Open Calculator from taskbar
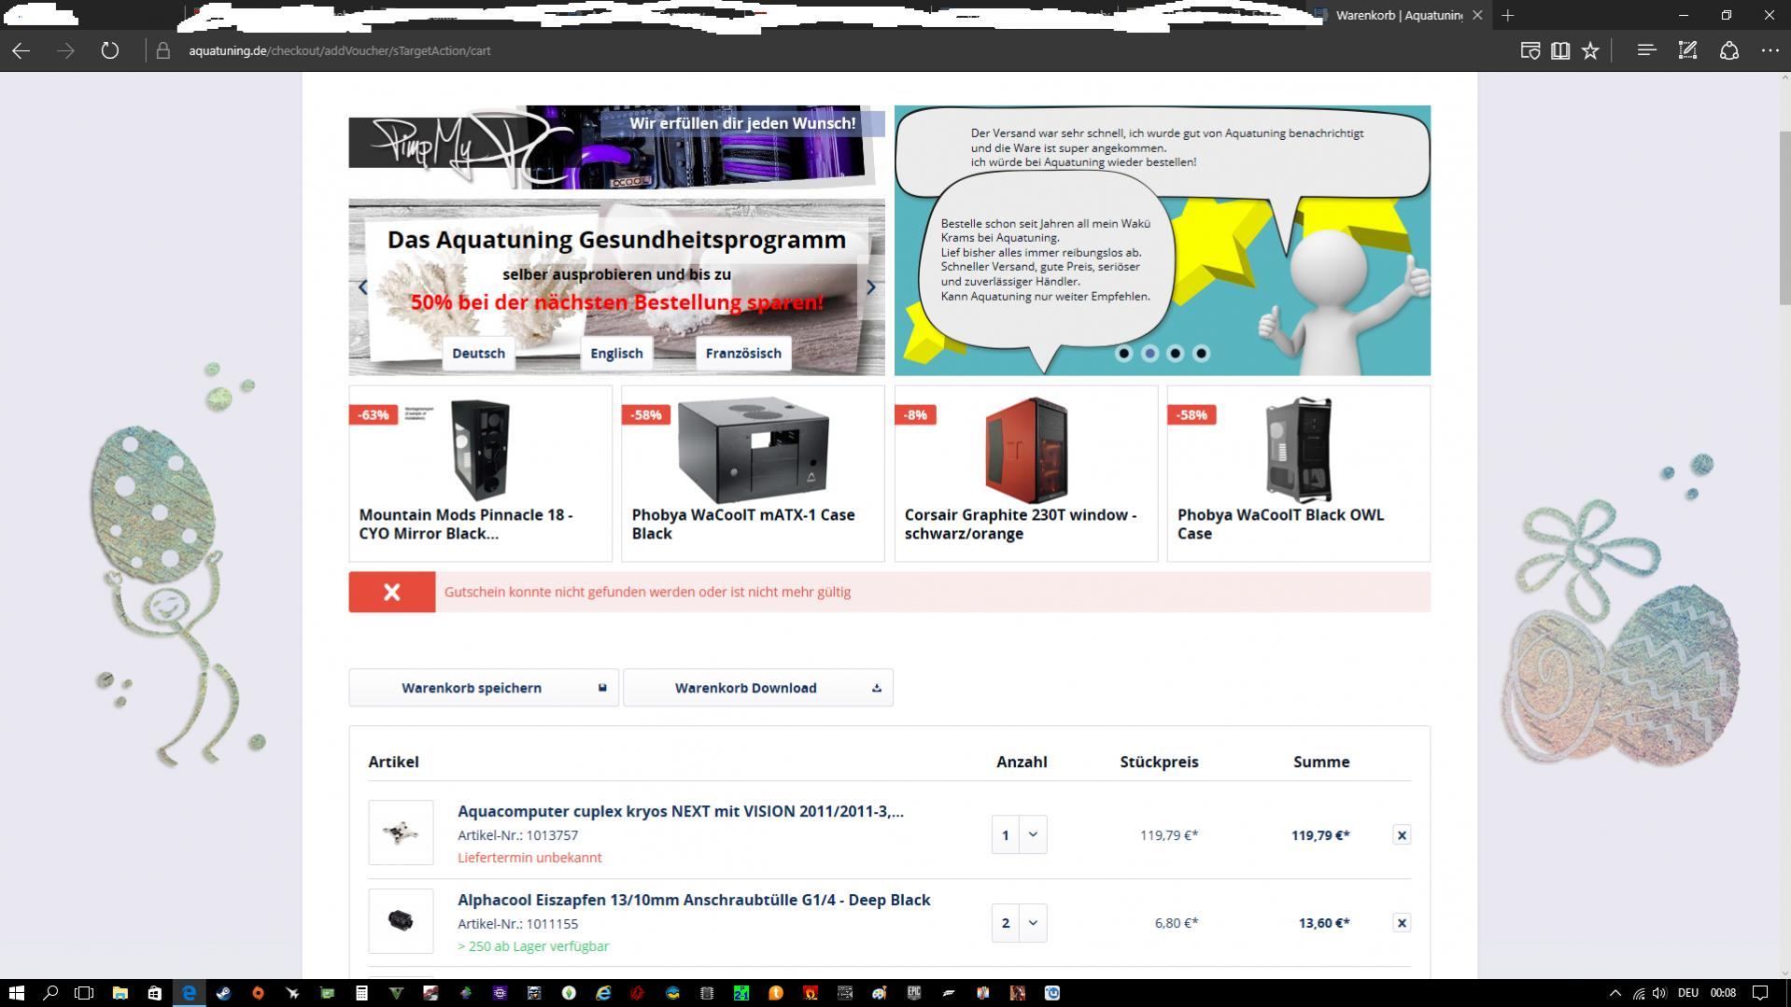 pos(361,993)
